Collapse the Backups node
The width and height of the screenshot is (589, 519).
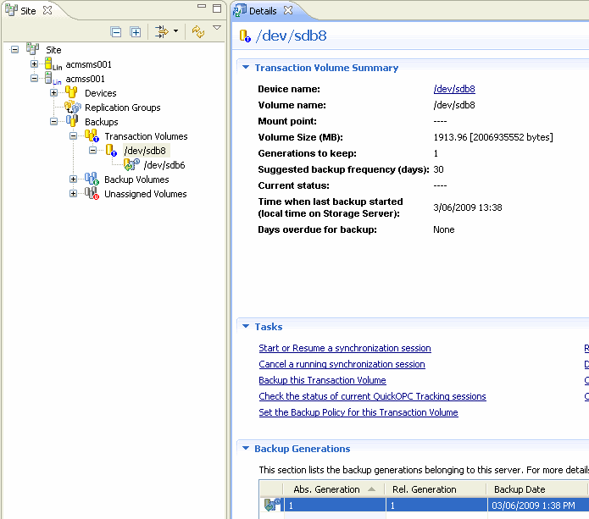[x=53, y=122]
